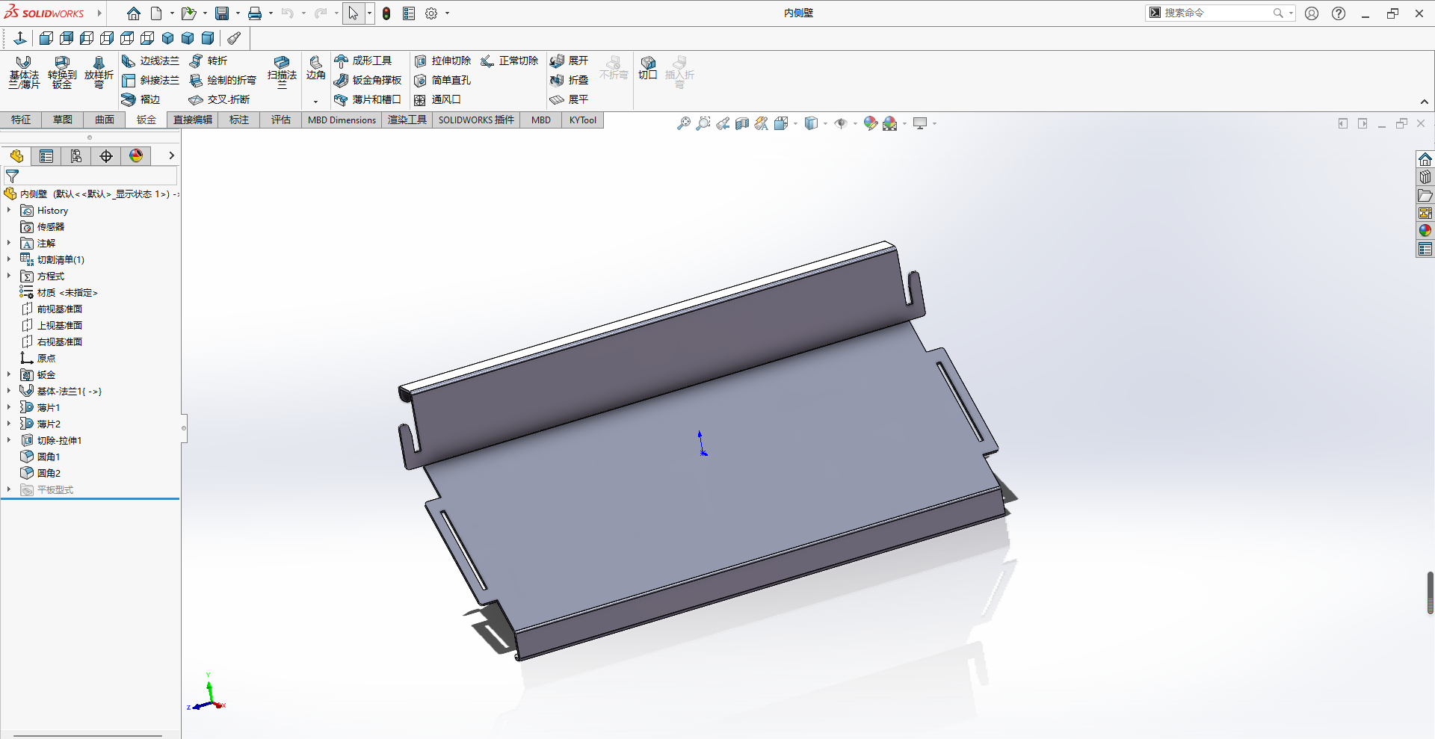Image resolution: width=1435 pixels, height=739 pixels.
Task: Click the Home toolbar button
Action: click(x=134, y=13)
